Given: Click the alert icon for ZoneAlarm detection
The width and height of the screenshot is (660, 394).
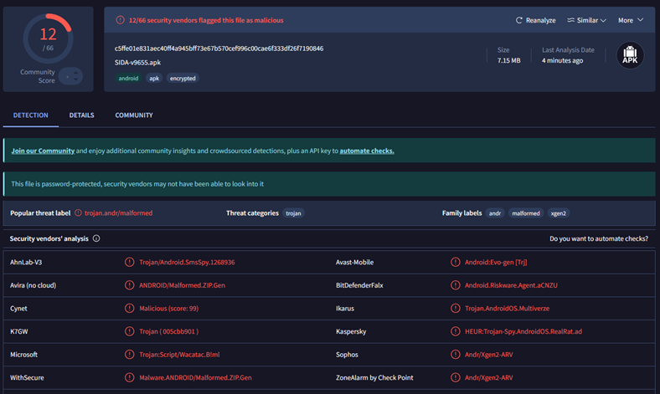Looking at the screenshot, I should (455, 377).
